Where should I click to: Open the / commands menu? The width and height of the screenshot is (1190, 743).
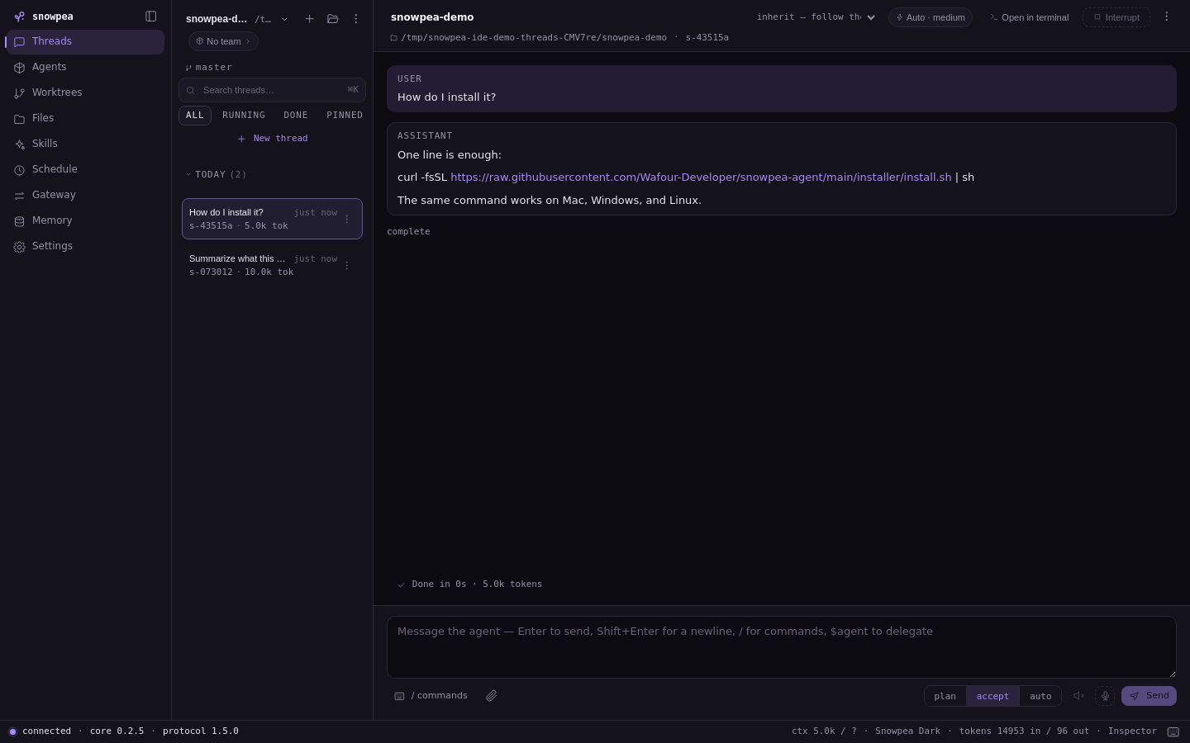coord(431,696)
